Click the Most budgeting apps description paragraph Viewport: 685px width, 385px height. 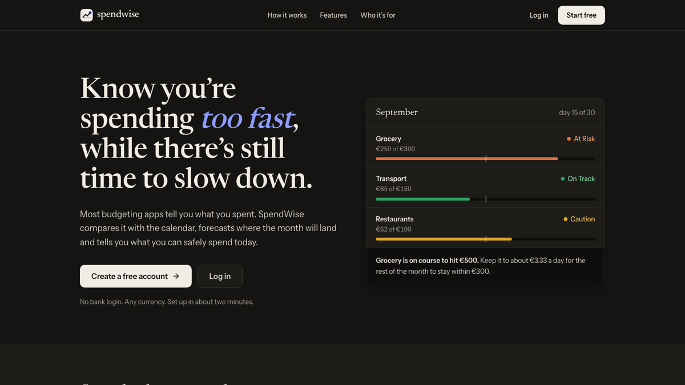click(208, 228)
